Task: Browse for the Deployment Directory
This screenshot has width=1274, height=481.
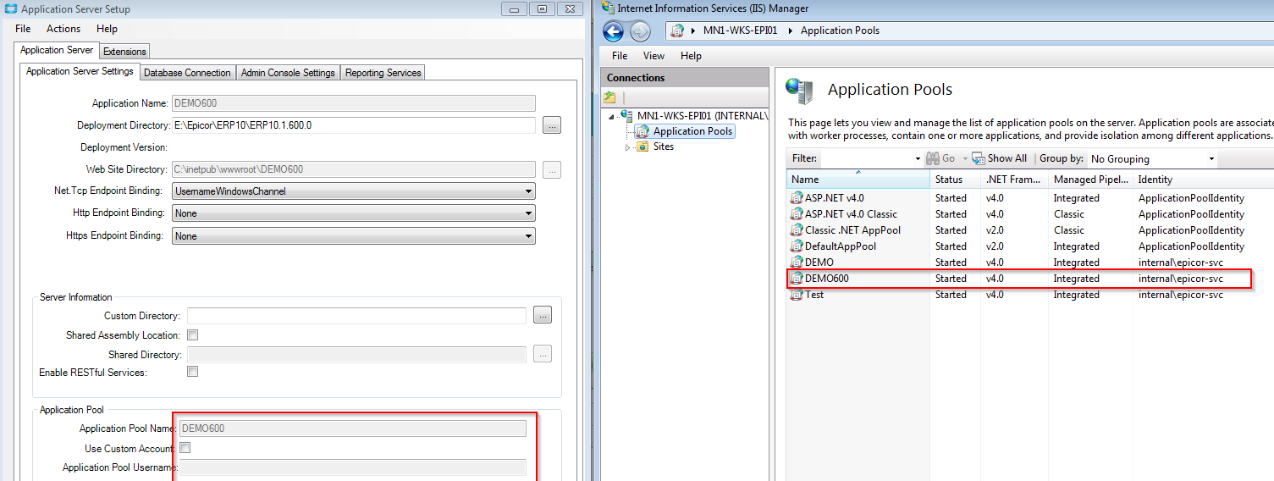Action: pos(552,125)
